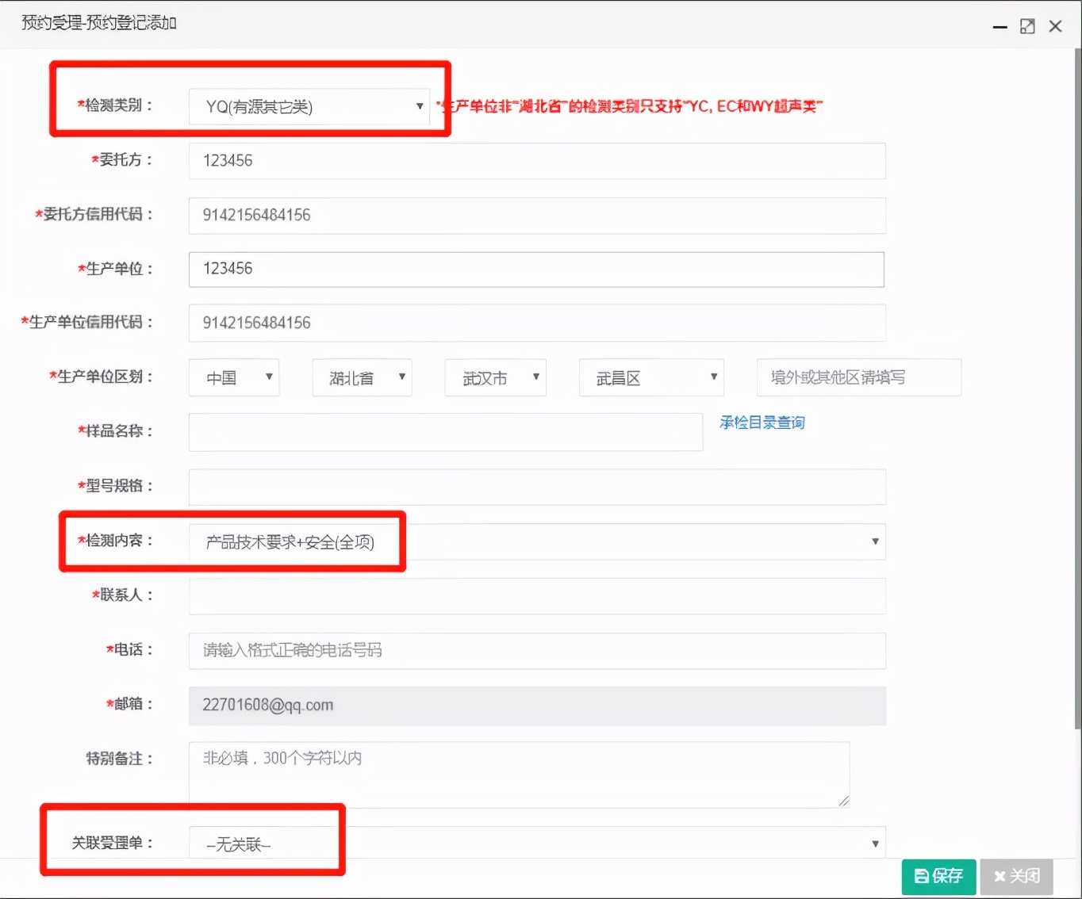1082x899 pixels.
Task: Click the restore window icon in title bar
Action: tap(1027, 25)
